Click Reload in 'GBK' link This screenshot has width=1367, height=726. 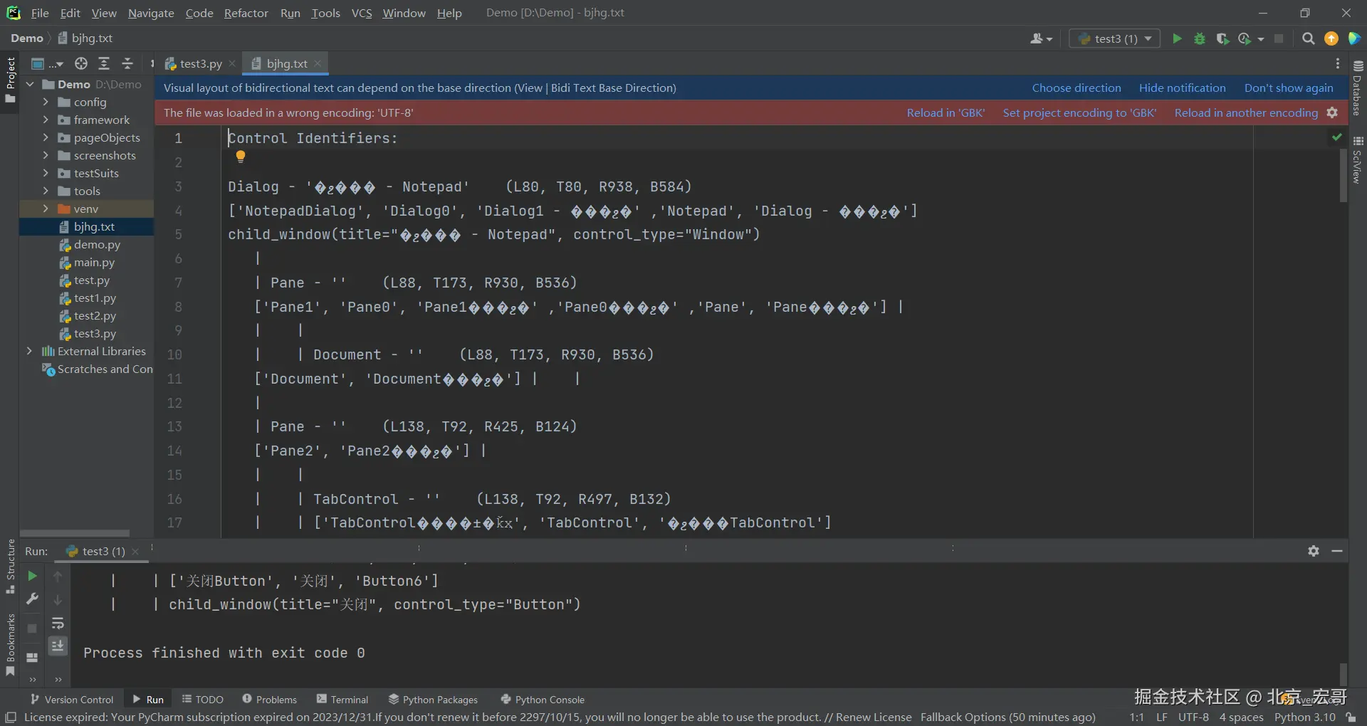[x=946, y=112]
